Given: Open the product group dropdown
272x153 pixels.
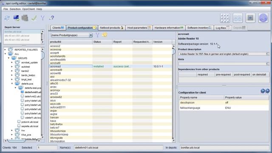Looking at the screenshot, I should (91, 35).
